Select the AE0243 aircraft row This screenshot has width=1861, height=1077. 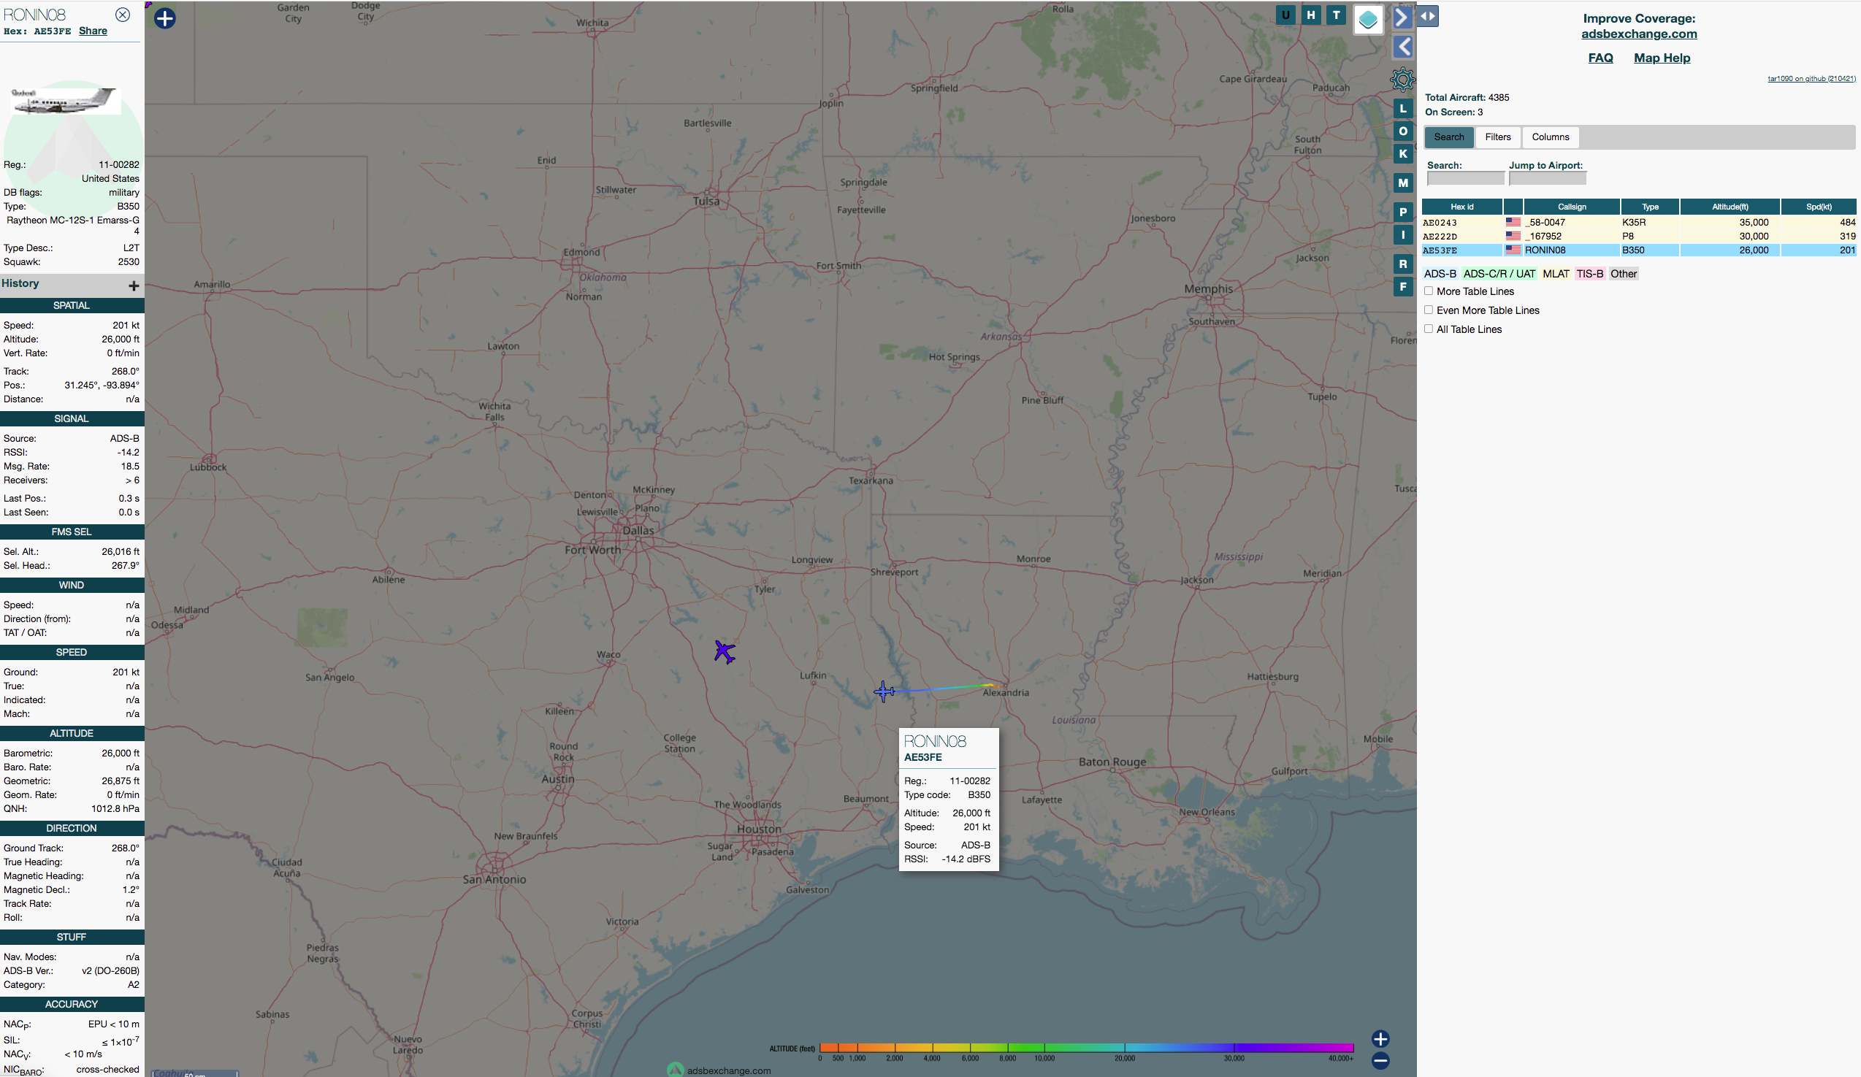pyautogui.click(x=1639, y=222)
